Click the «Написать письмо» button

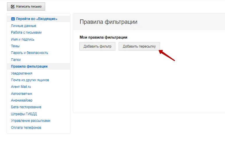pyautogui.click(x=26, y=6)
